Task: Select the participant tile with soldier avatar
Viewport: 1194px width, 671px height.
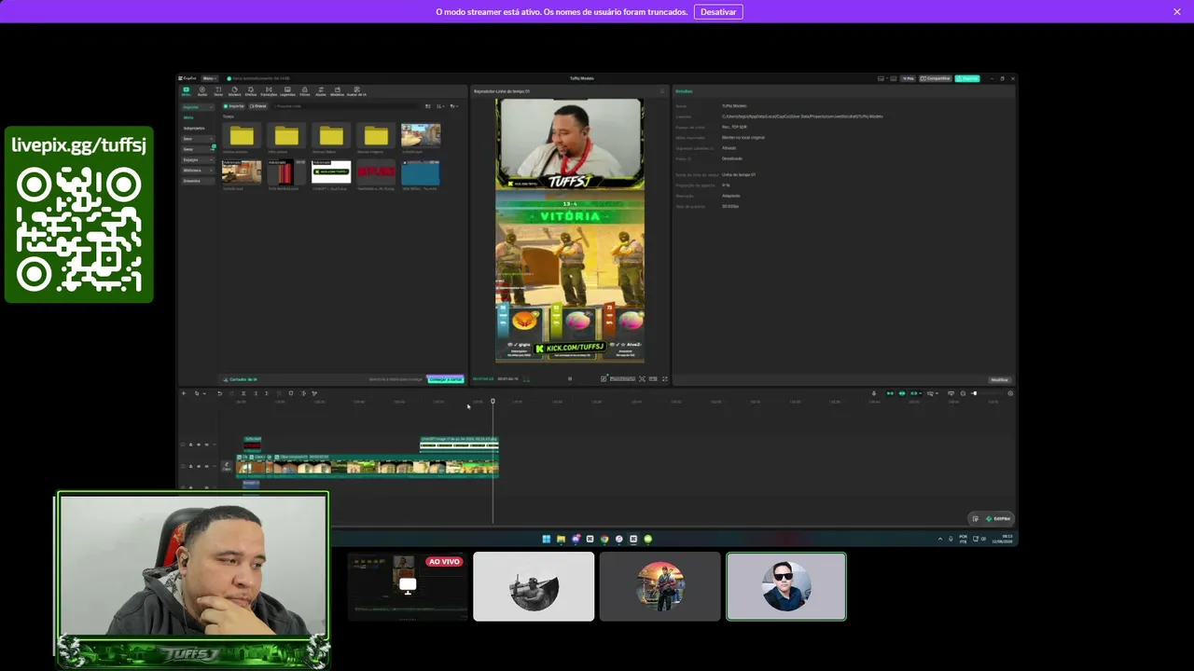Action: click(534, 586)
